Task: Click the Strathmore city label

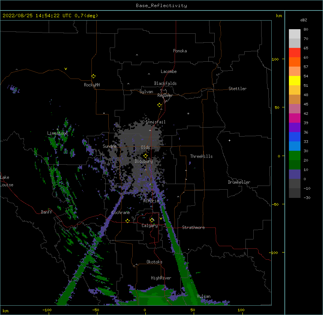Action: tap(193, 227)
